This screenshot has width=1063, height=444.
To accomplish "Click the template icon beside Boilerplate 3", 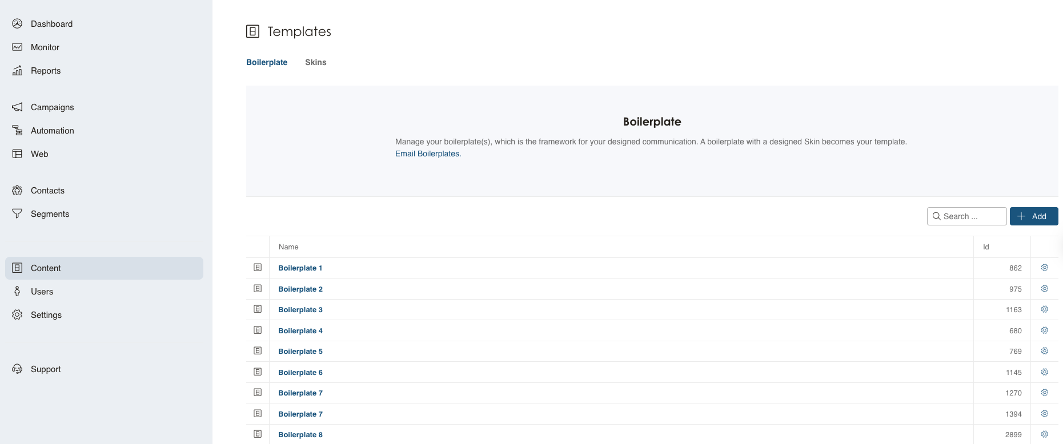I will point(258,309).
